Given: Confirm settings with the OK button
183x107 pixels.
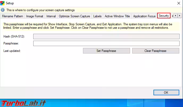Looking at the screenshot, I should (166, 93).
